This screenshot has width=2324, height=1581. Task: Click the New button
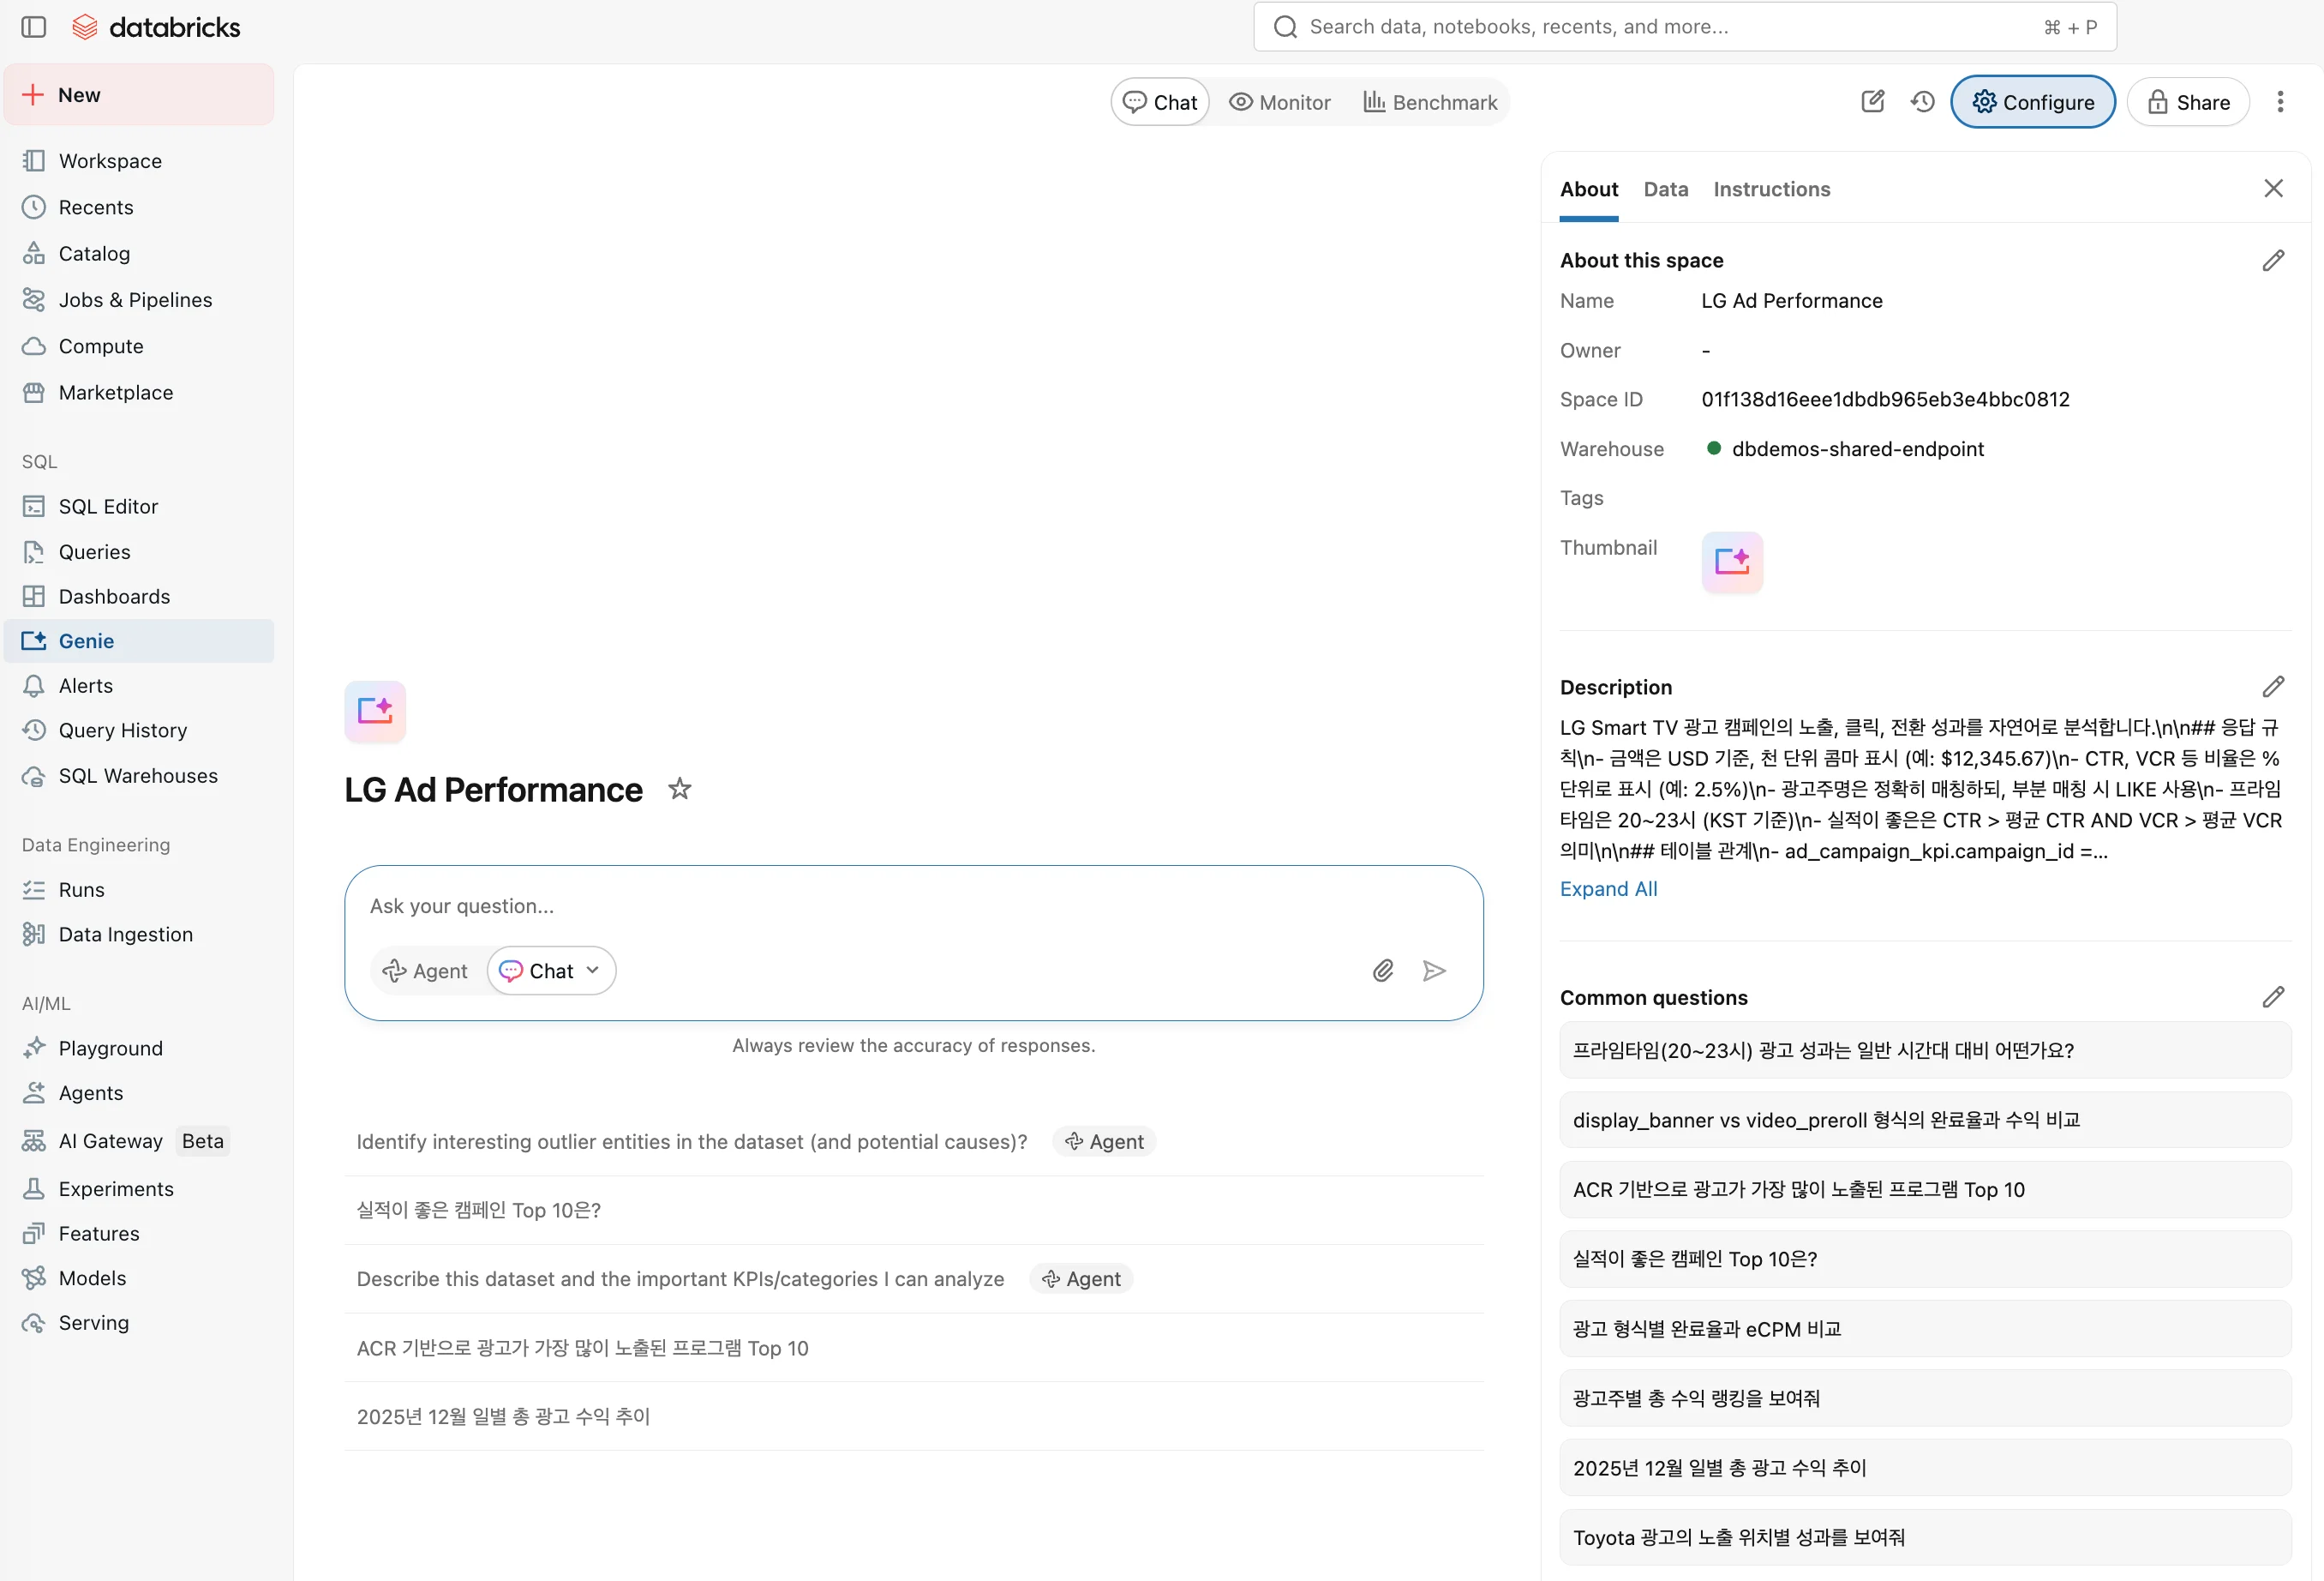coord(139,95)
